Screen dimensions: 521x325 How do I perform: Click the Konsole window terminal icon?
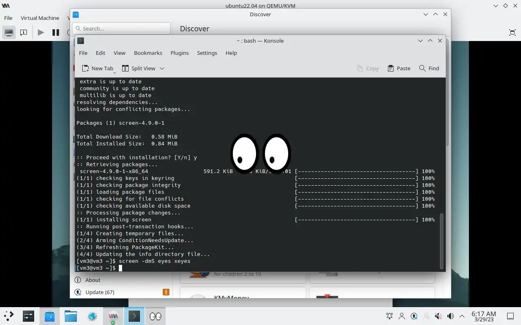81,41
